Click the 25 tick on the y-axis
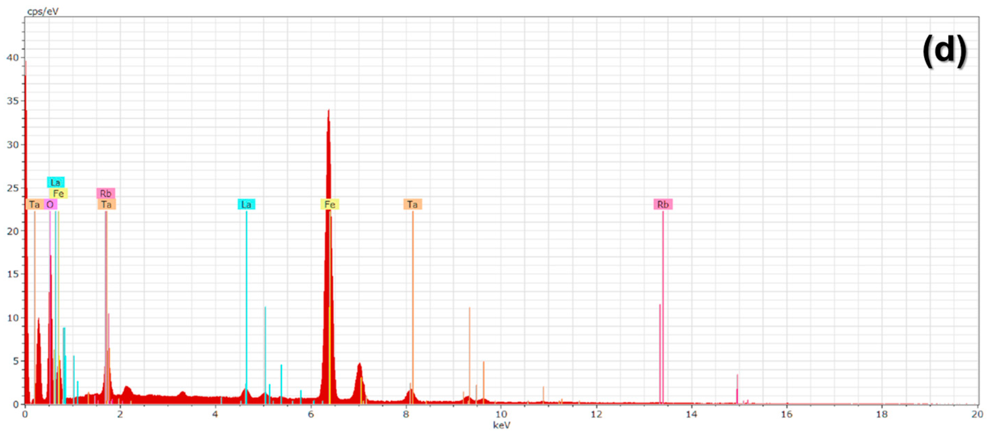Screen dimensions: 994x438 pos(12,188)
